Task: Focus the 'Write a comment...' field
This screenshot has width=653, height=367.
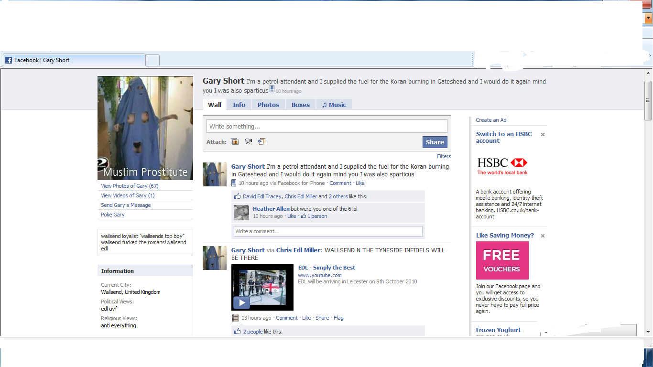Action: point(328,231)
